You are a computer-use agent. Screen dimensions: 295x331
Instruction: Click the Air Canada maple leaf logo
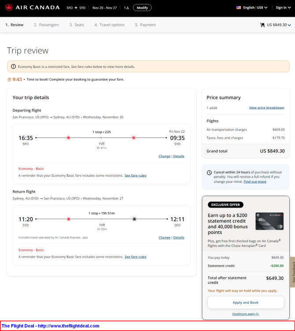coord(9,7)
